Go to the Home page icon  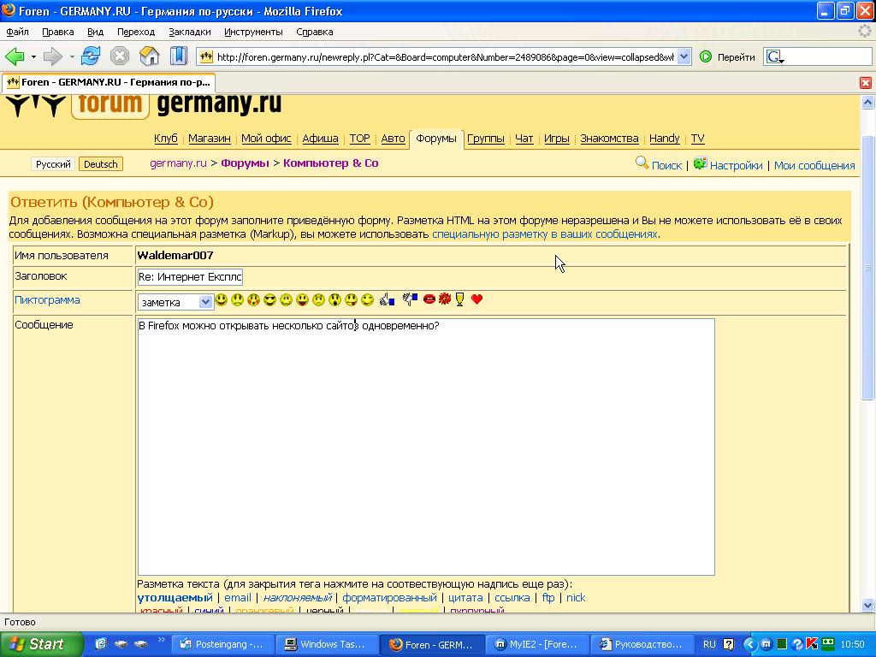(149, 56)
